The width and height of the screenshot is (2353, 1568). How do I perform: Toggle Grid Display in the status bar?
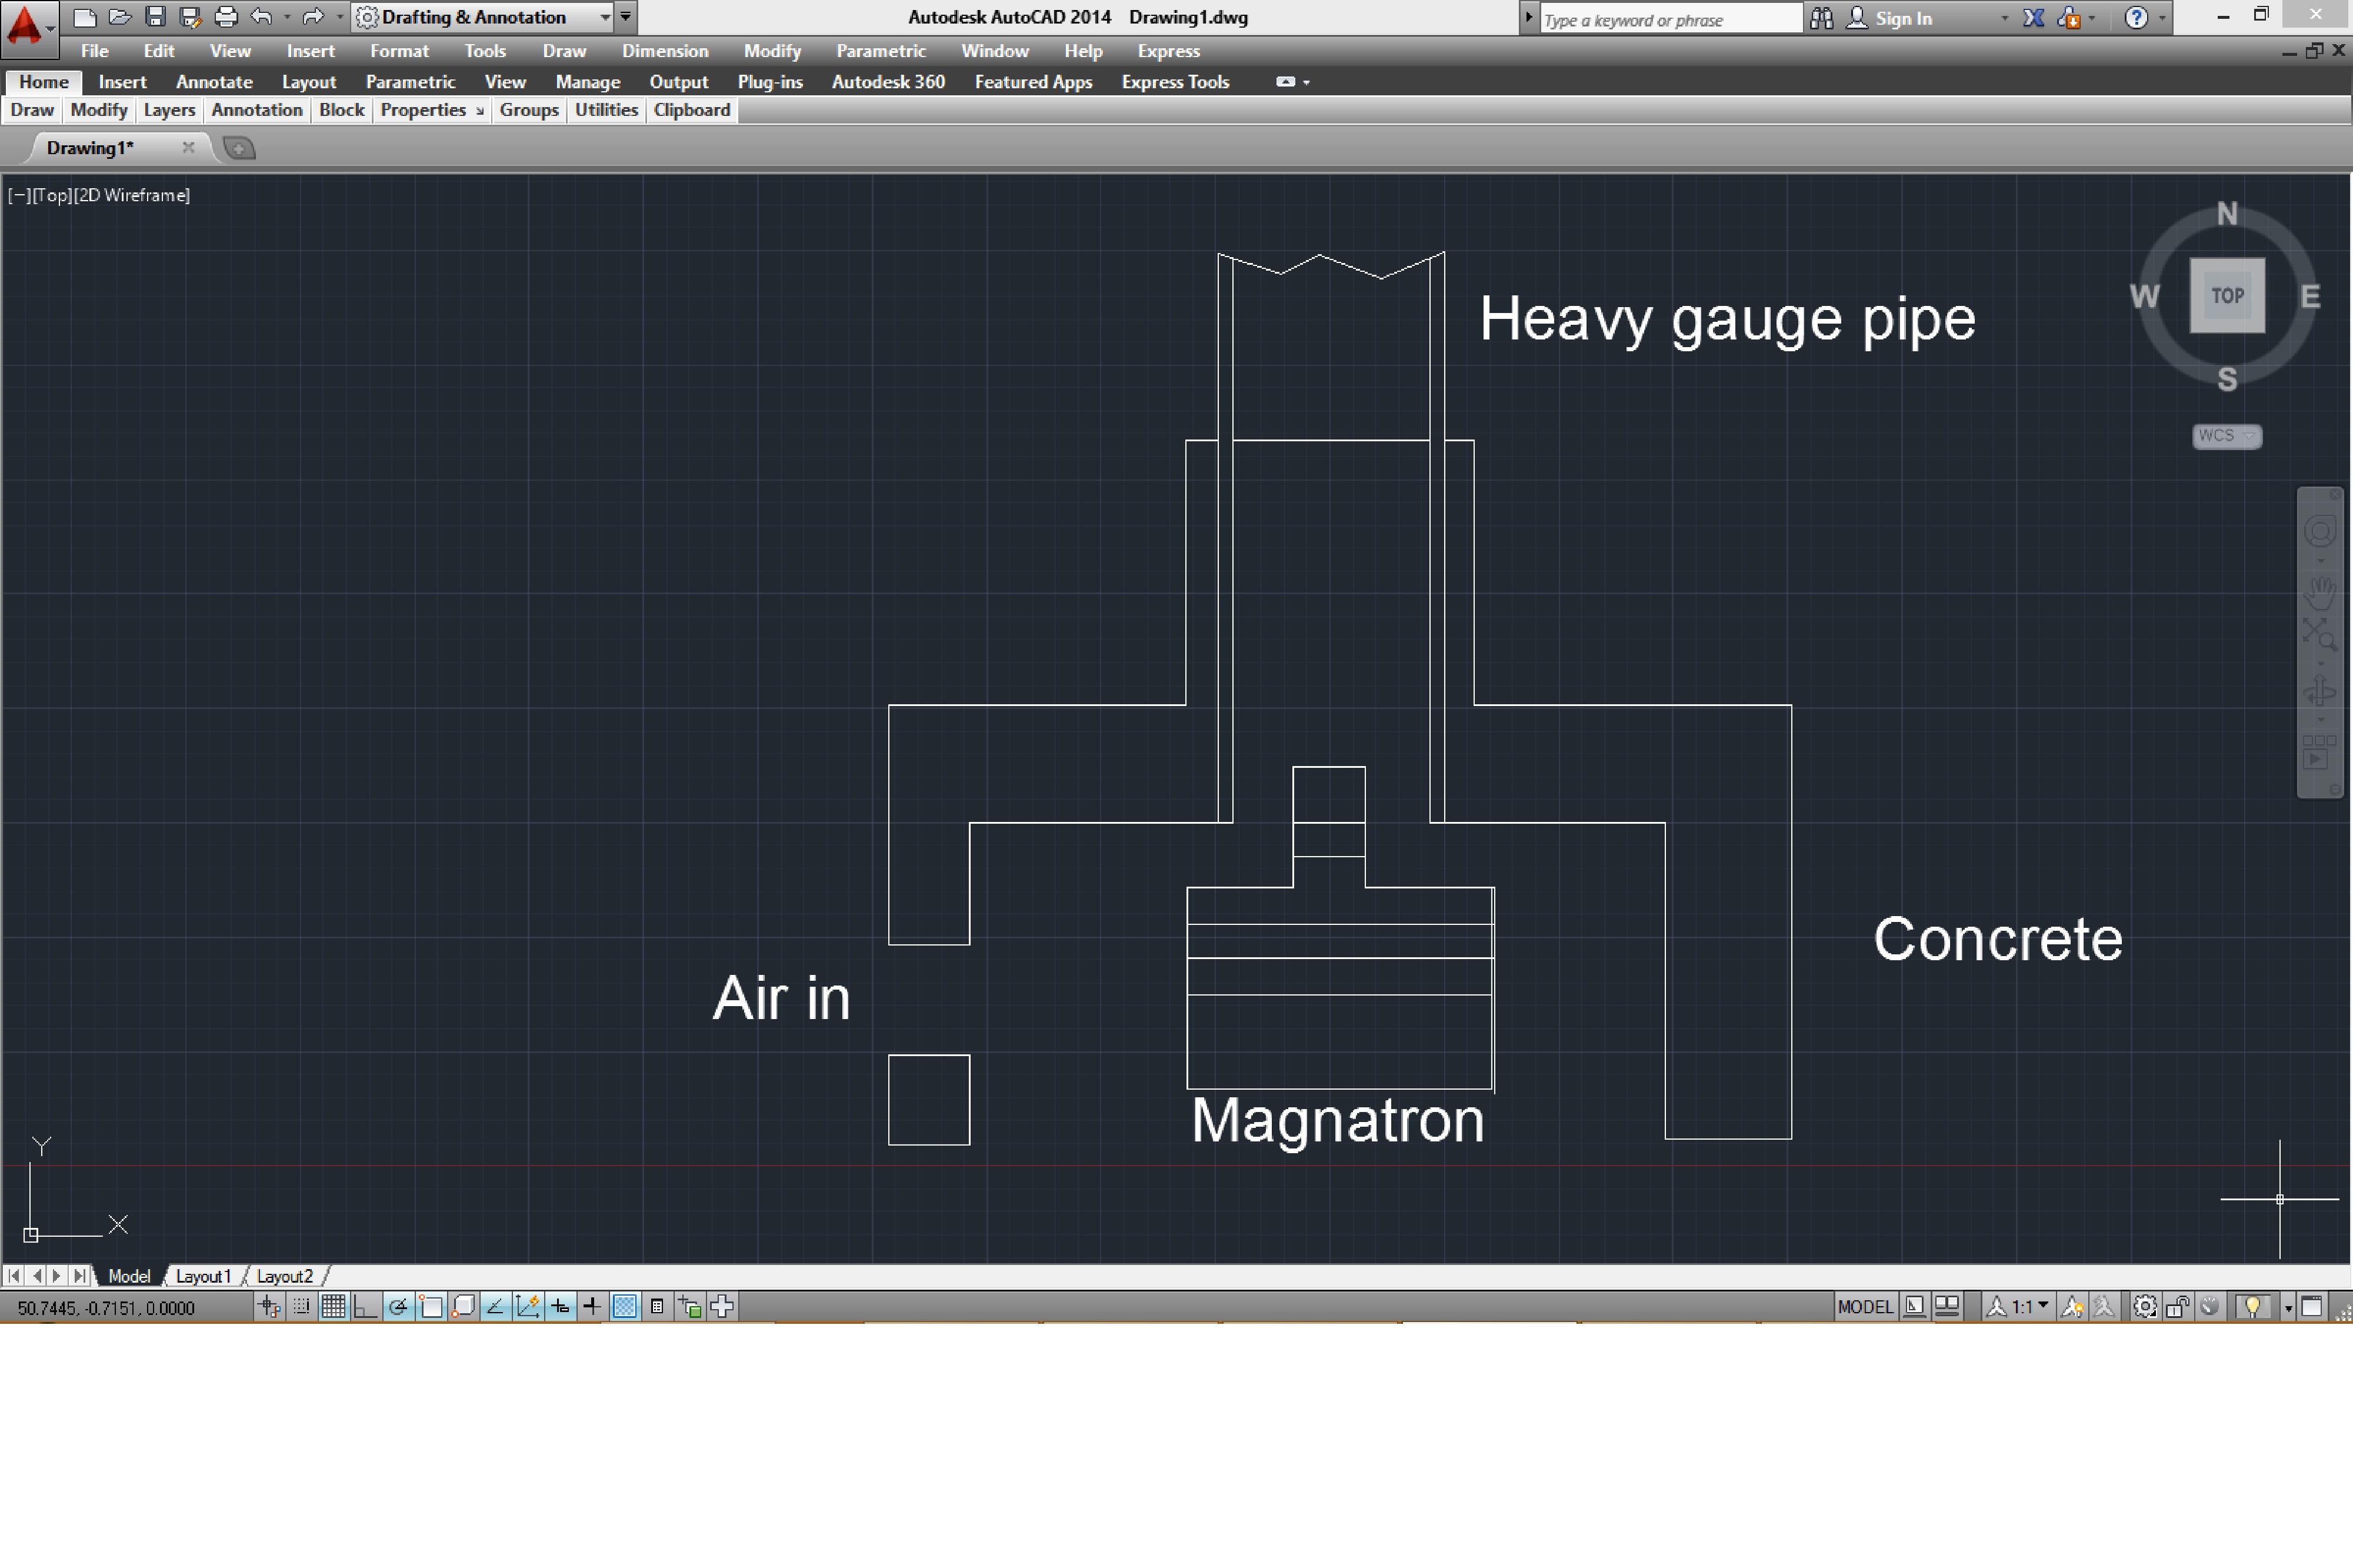[x=333, y=1306]
